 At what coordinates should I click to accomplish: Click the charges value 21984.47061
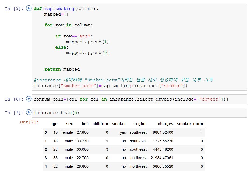pyautogui.click(x=162, y=158)
